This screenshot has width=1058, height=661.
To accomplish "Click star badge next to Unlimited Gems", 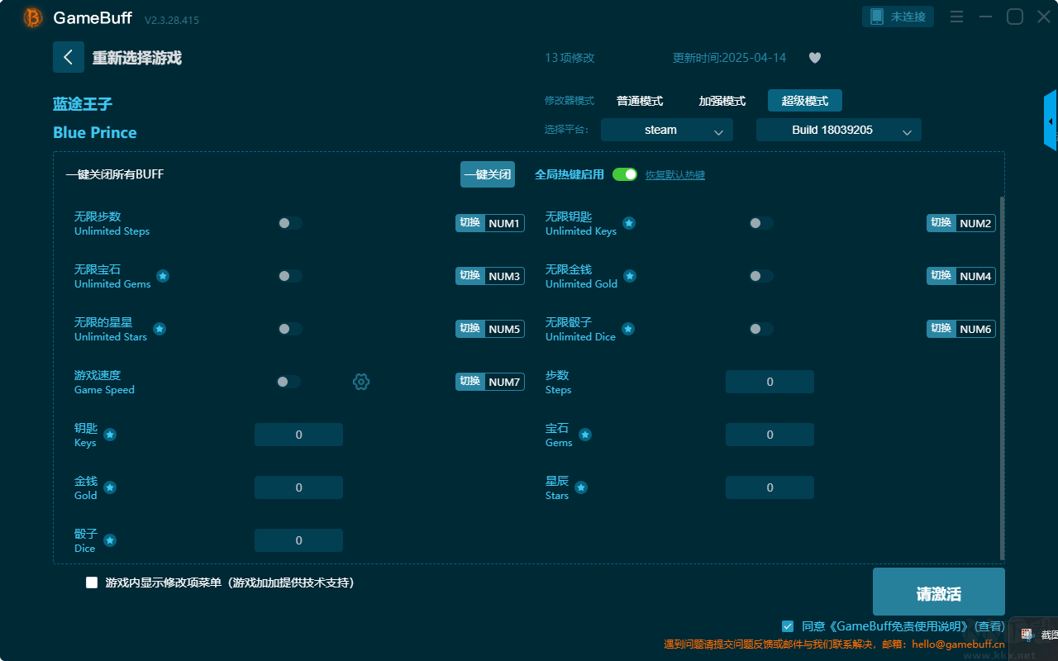I will (163, 276).
